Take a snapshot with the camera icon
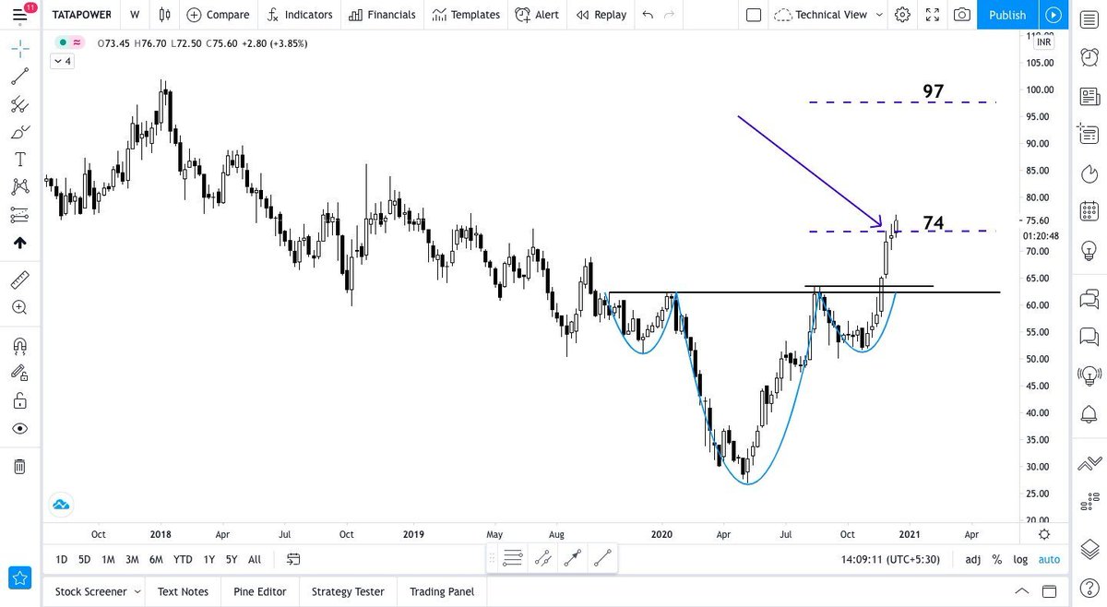This screenshot has width=1107, height=607. point(962,15)
